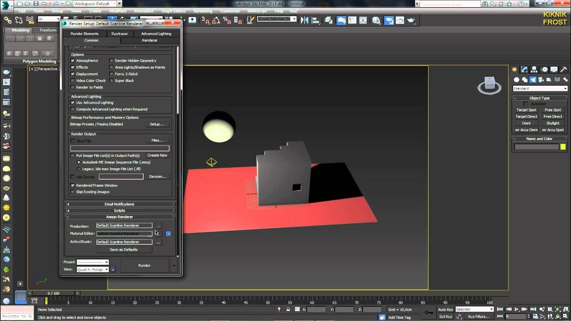Open the Graph Editors menu
The image size is (571, 321).
pos(173,11)
